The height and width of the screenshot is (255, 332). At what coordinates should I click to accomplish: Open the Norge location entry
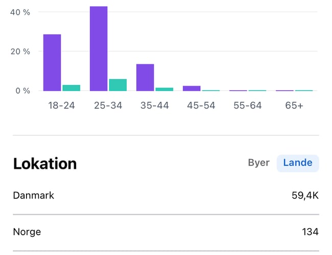point(165,232)
